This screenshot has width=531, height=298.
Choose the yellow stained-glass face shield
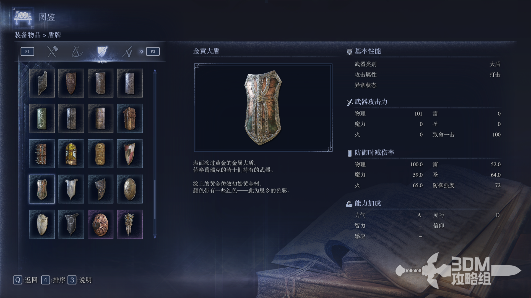pyautogui.click(x=71, y=154)
